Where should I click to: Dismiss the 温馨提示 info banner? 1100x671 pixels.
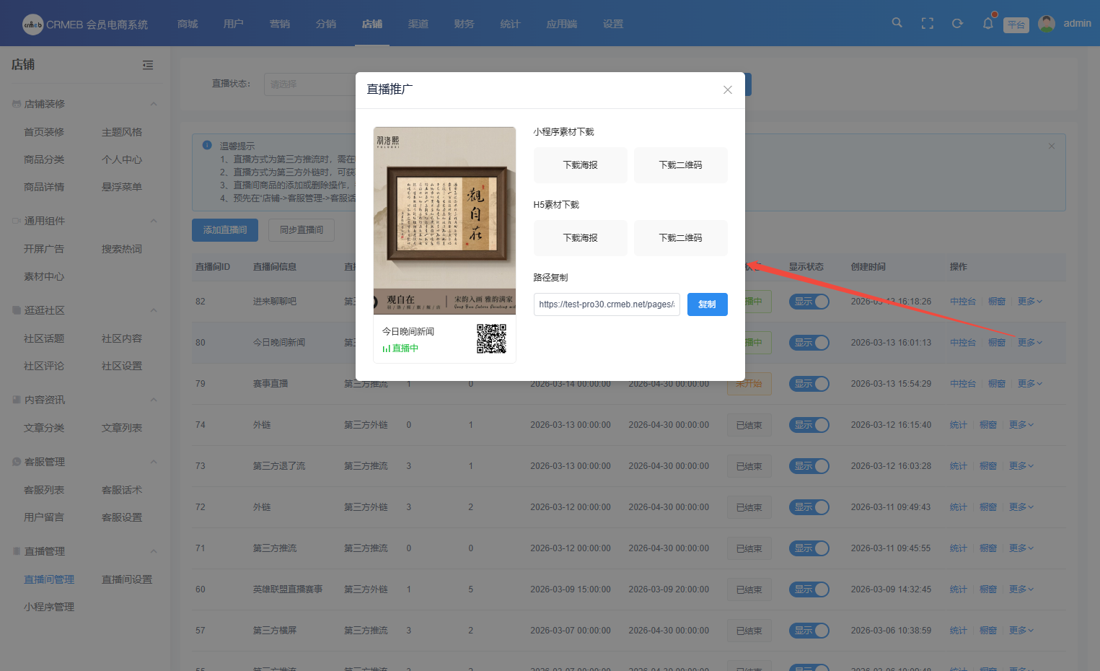(x=1051, y=146)
